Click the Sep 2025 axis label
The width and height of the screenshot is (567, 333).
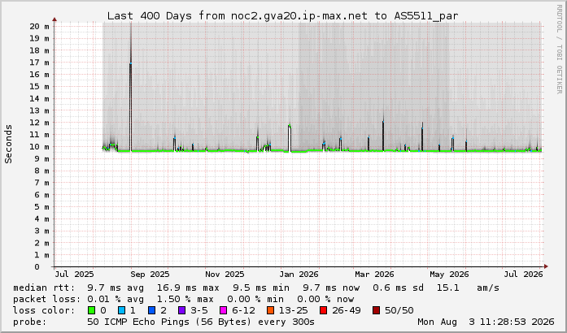coord(150,275)
